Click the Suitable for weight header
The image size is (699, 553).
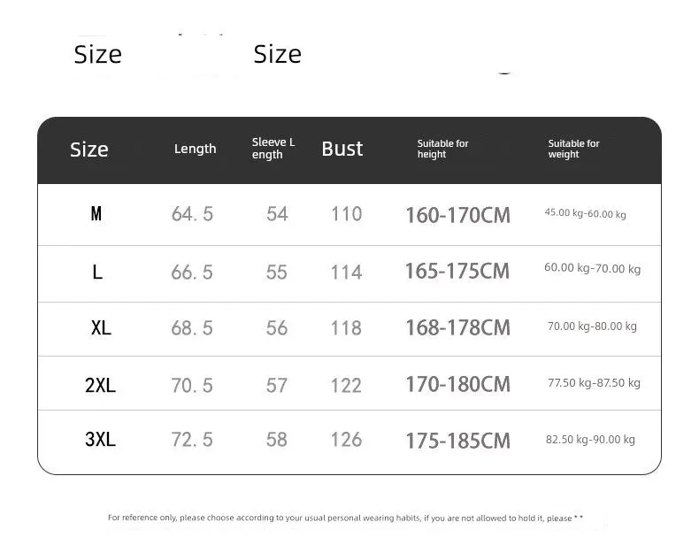pyautogui.click(x=573, y=149)
